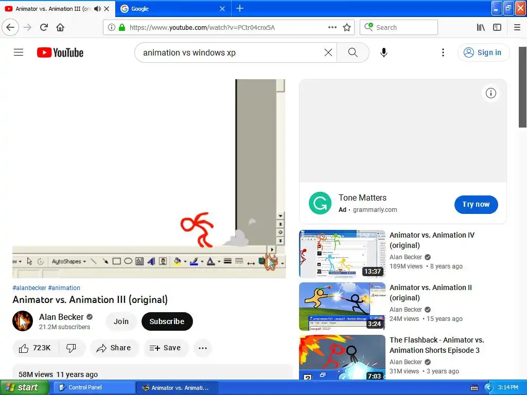Open Animator vs. Animation II thumbnail
This screenshot has width=527, height=395.
[x=342, y=307]
